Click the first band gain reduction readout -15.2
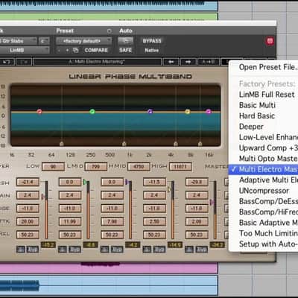 tap(48, 245)
